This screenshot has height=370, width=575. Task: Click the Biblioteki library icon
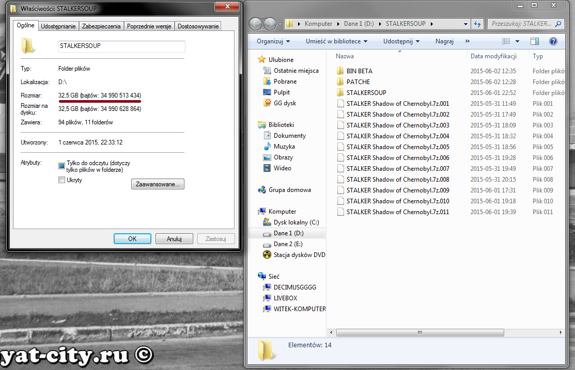coord(261,125)
